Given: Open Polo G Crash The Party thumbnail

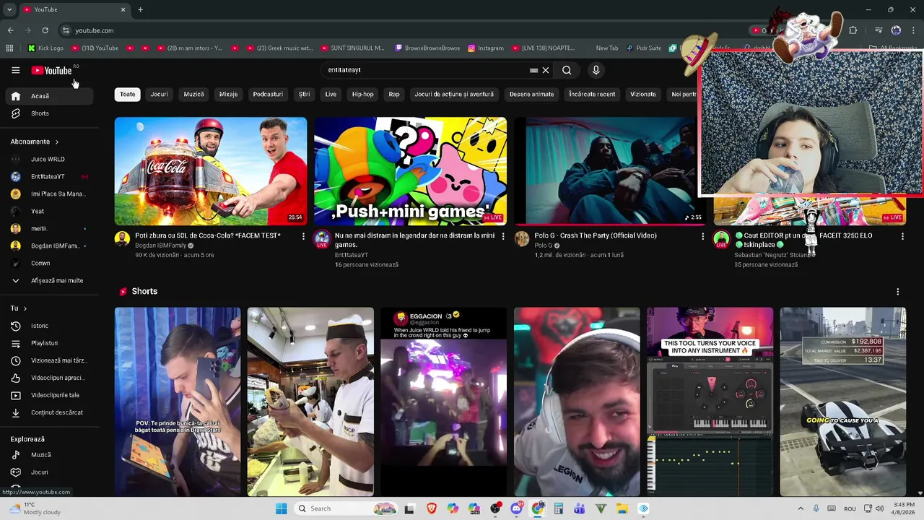Looking at the screenshot, I should (x=610, y=171).
